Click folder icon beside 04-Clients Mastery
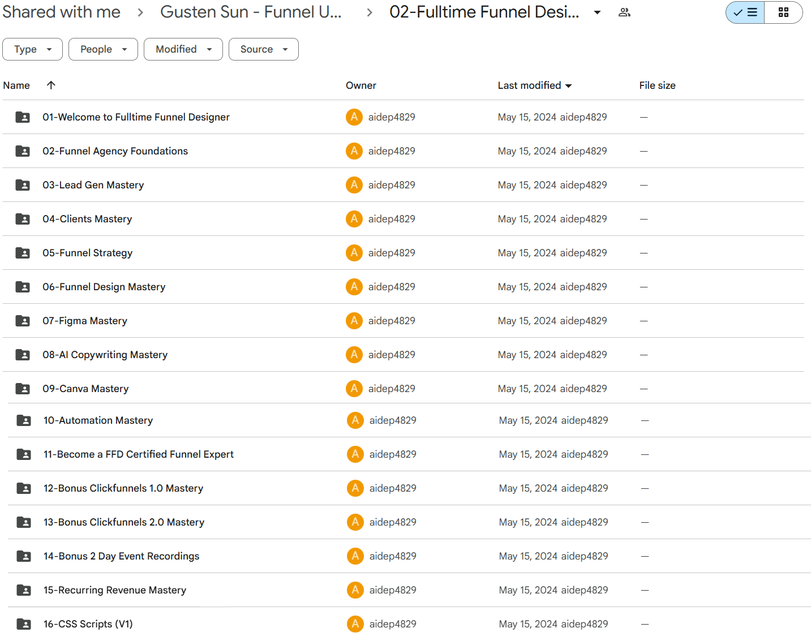 pos(23,219)
